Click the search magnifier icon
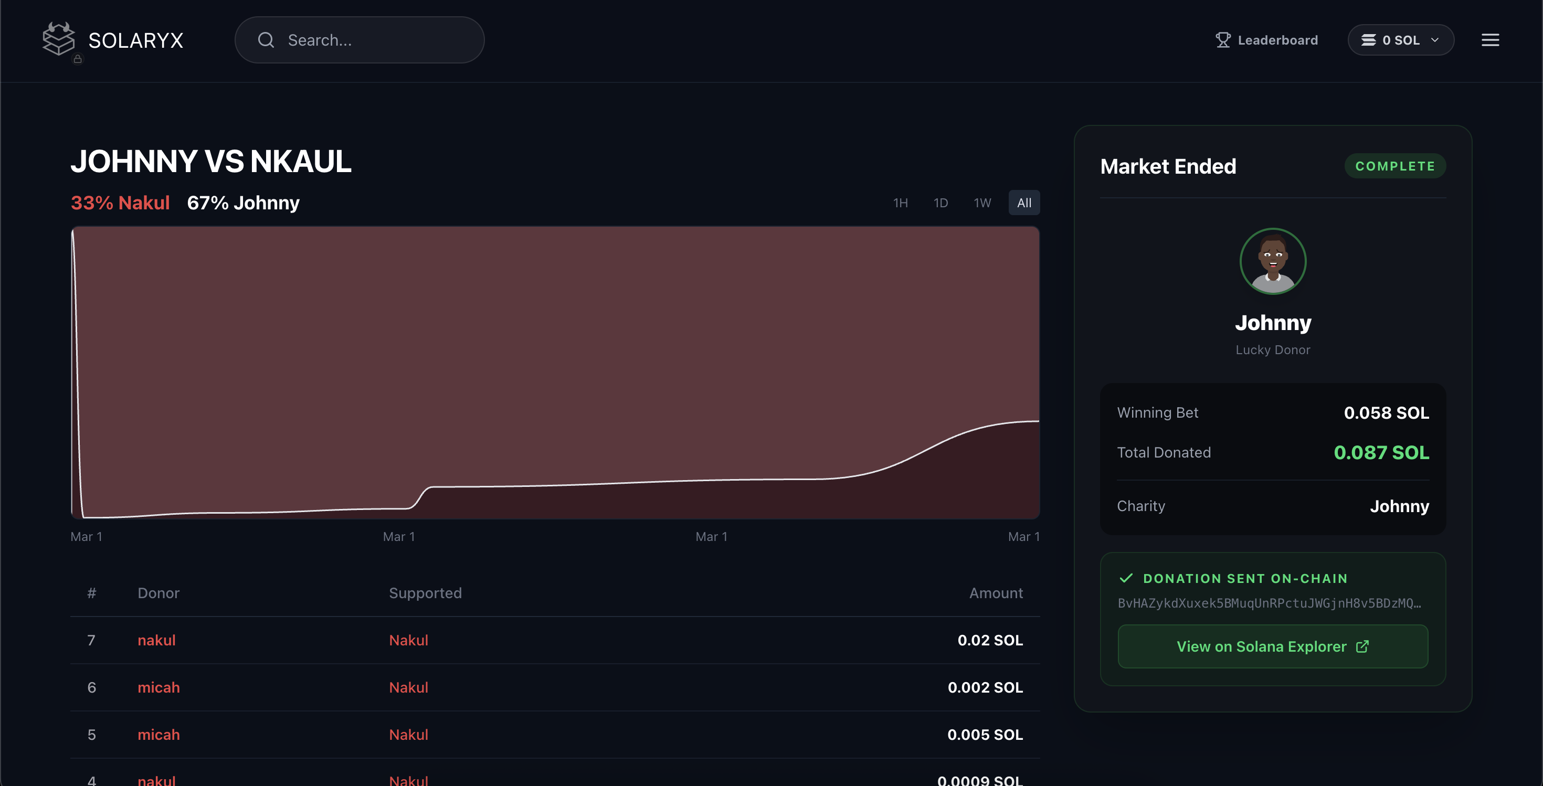 266,40
